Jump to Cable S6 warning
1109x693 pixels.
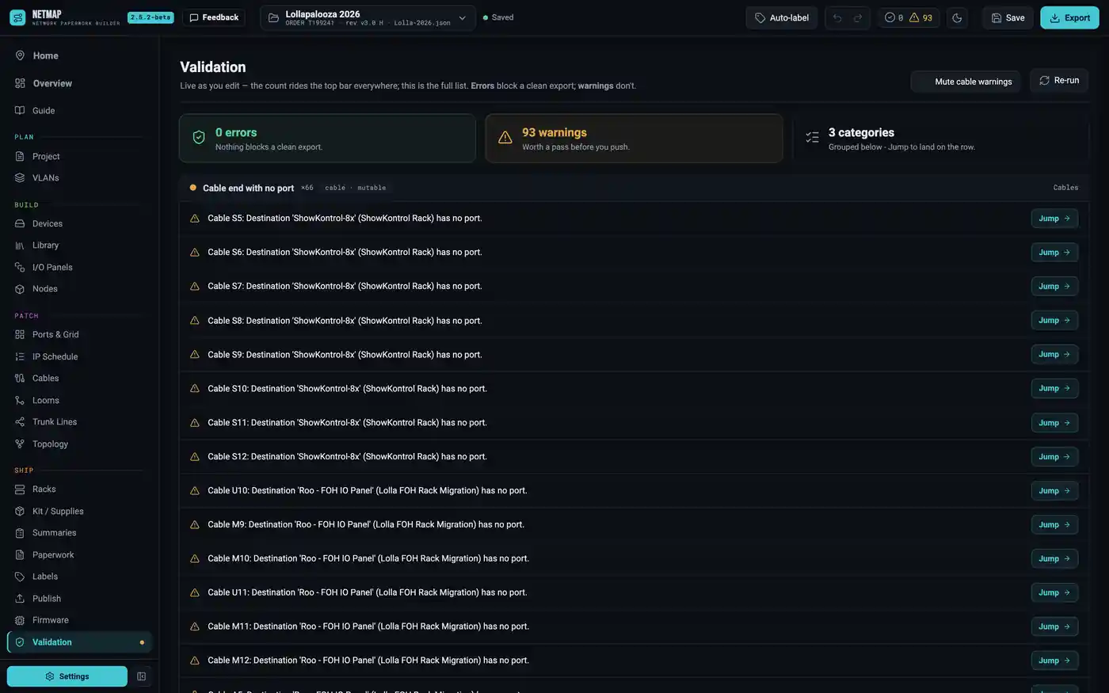coord(1054,252)
